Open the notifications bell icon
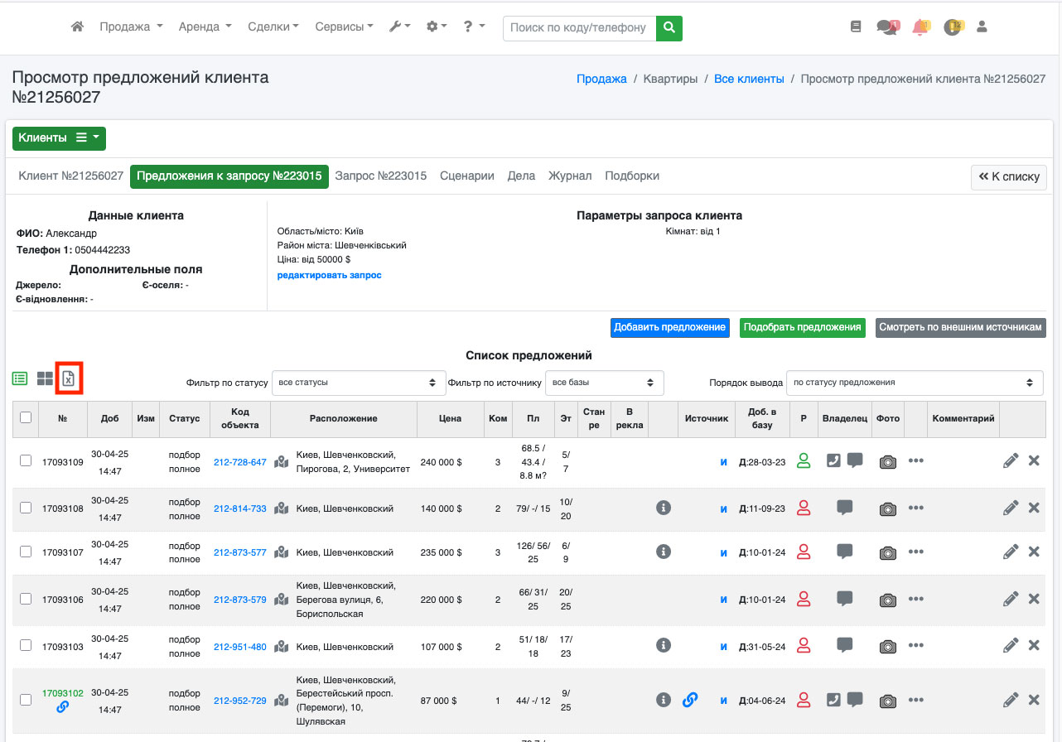 (920, 27)
